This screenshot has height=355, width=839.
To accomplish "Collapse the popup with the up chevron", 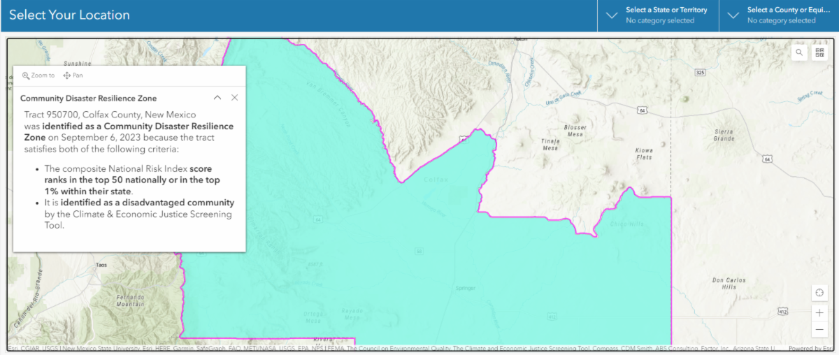I will 217,98.
